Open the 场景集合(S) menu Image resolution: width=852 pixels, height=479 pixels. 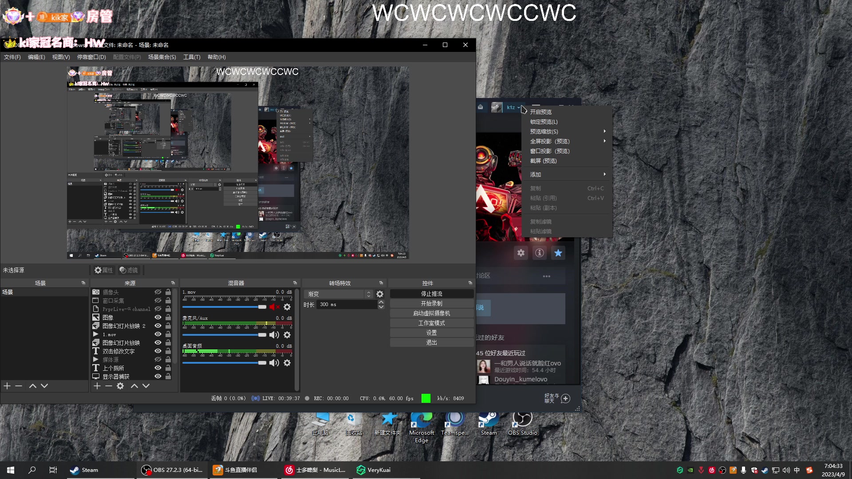[162, 57]
